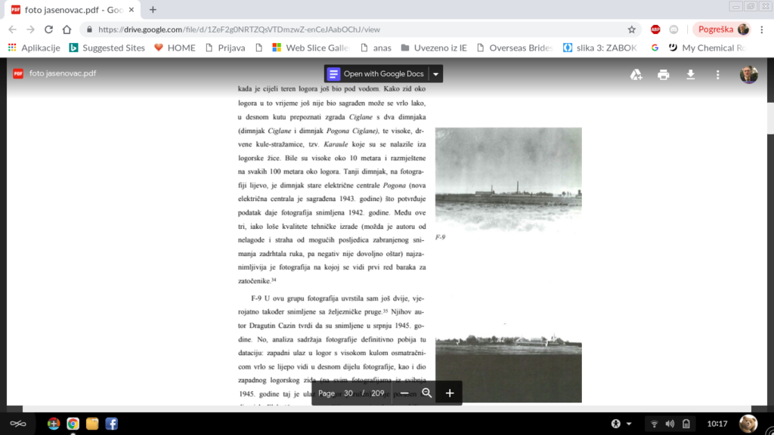Bookmark this page with star icon

click(x=632, y=29)
